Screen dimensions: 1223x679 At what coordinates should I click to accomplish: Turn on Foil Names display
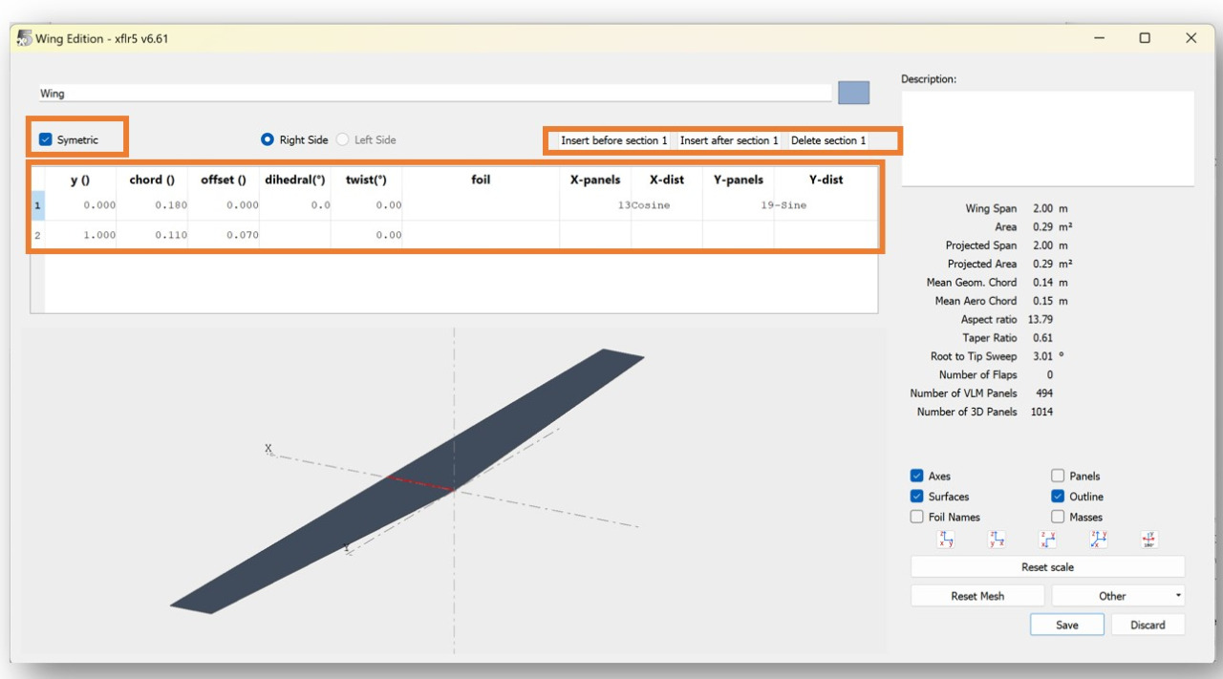pos(917,517)
